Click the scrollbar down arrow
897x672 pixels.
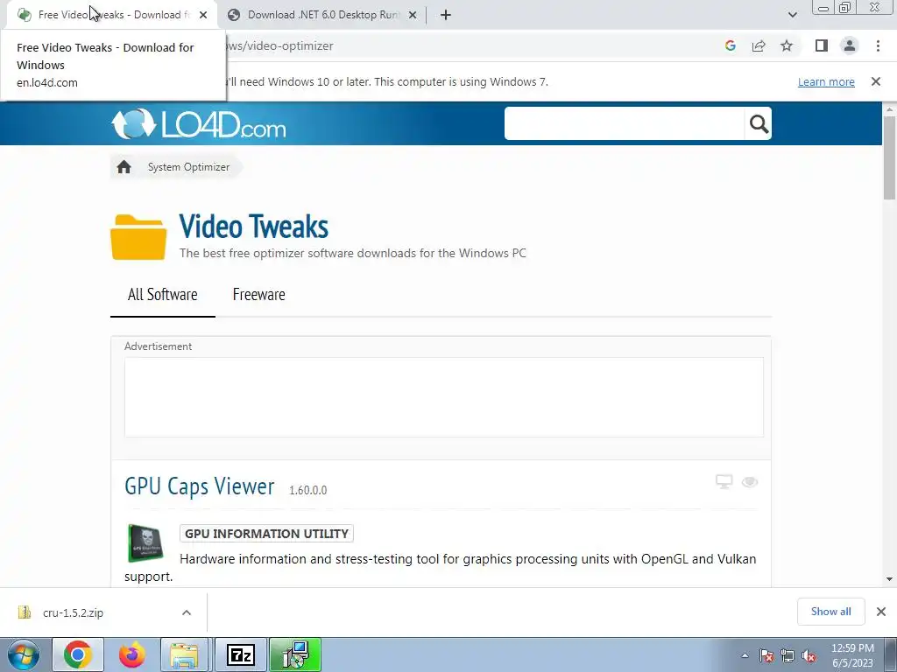[x=890, y=579]
